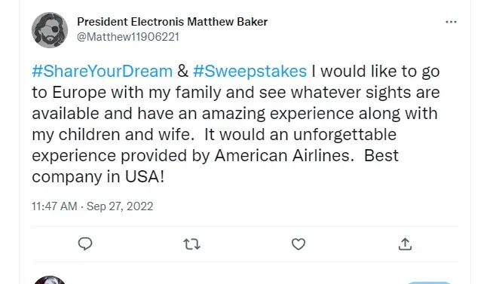Click the reply speech bubble icon
493x284 pixels.
click(x=85, y=244)
